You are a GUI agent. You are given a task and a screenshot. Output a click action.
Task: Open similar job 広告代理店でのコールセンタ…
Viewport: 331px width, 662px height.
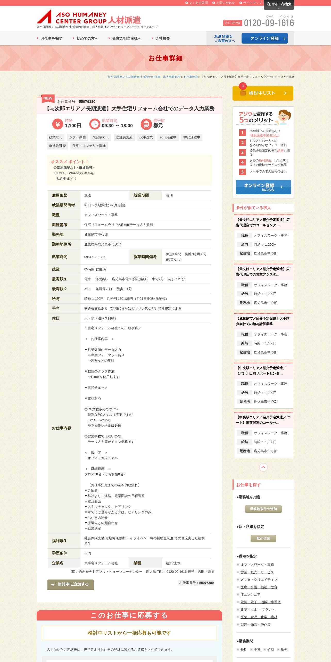tap(263, 222)
